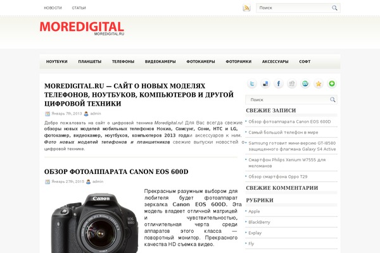380x253 pixels.
Task: Go to the Аксессуары category
Action: pyautogui.click(x=275, y=61)
